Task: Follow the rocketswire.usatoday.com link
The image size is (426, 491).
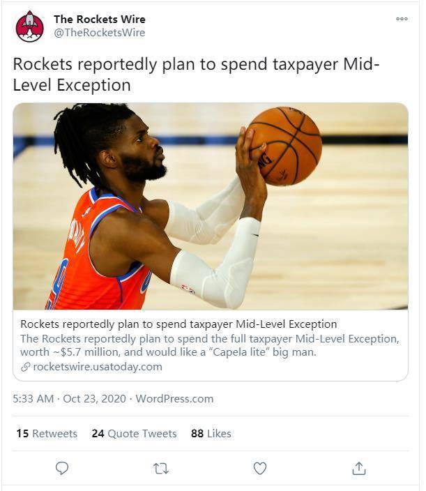Action: click(98, 367)
